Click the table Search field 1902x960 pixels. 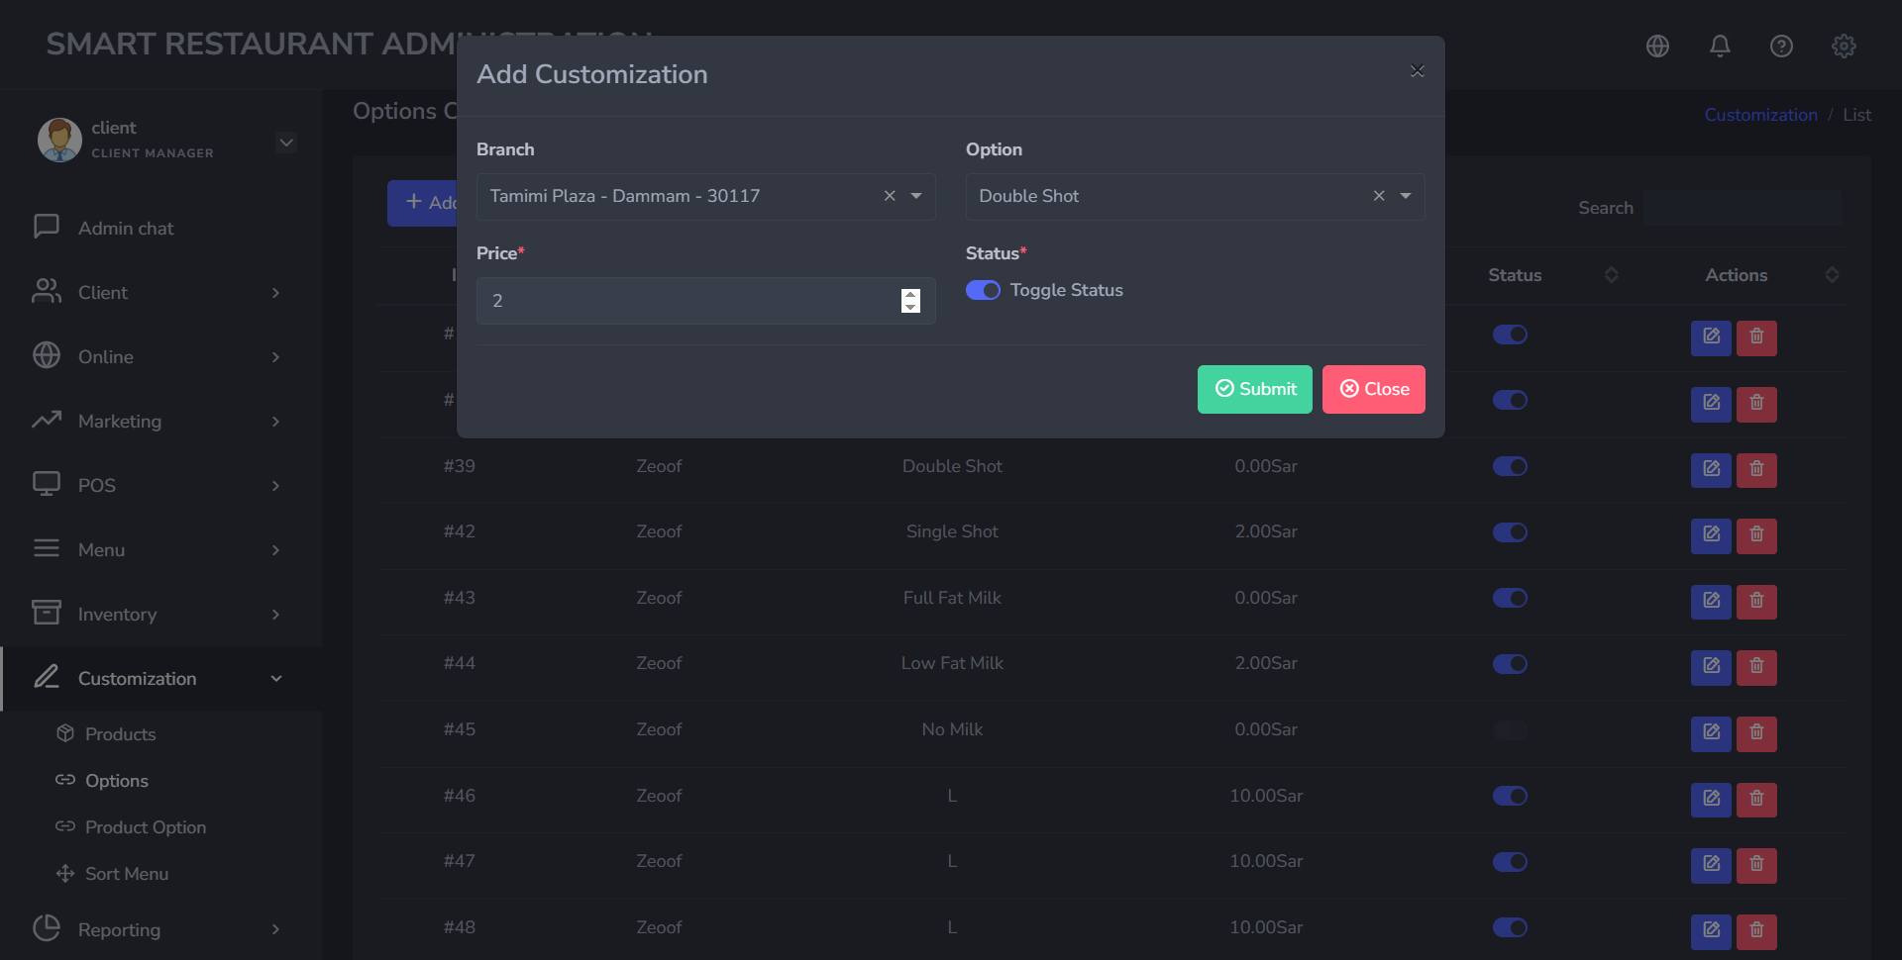1743,208
